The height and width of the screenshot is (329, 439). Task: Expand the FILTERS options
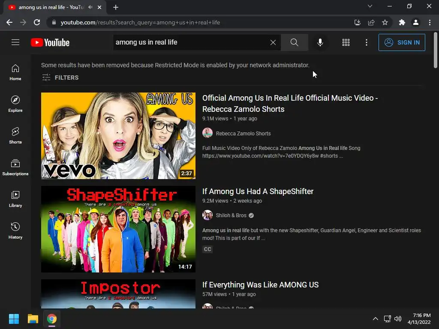point(60,78)
